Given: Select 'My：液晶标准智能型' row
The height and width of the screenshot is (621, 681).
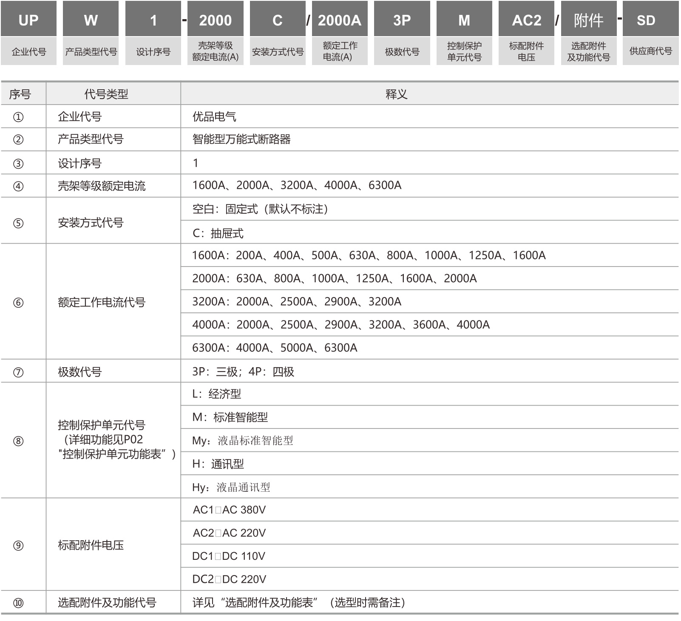Looking at the screenshot, I should pos(430,440).
